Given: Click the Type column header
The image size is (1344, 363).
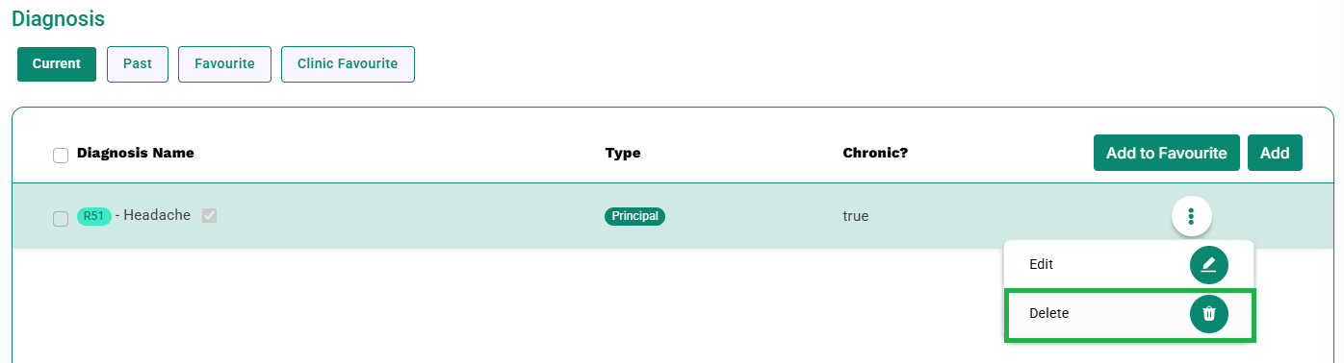Looking at the screenshot, I should [x=623, y=153].
